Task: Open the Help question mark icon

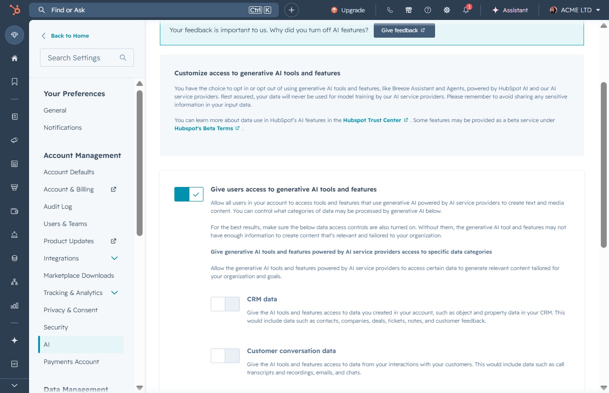Action: click(x=428, y=10)
